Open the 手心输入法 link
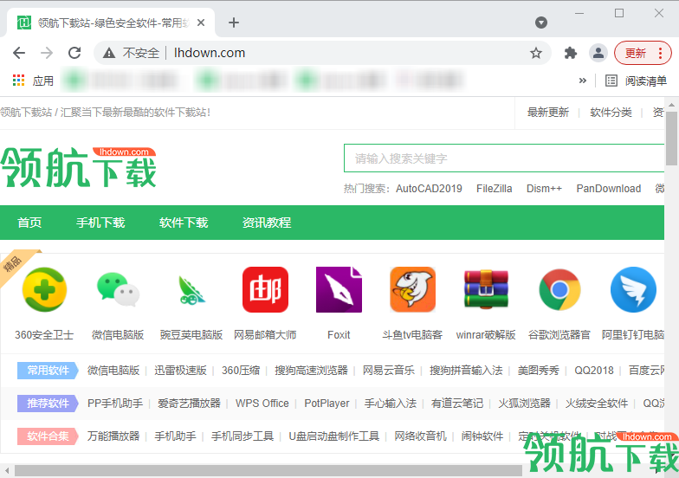This screenshot has height=478, width=679. (390, 404)
